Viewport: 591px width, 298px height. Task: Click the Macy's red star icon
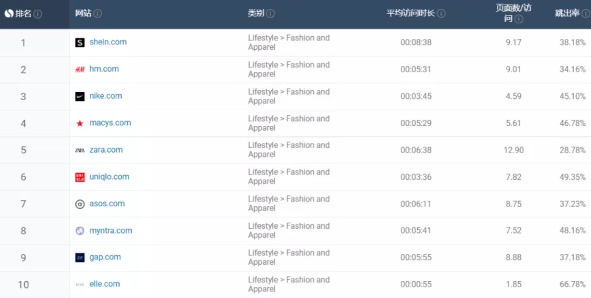pyautogui.click(x=80, y=123)
